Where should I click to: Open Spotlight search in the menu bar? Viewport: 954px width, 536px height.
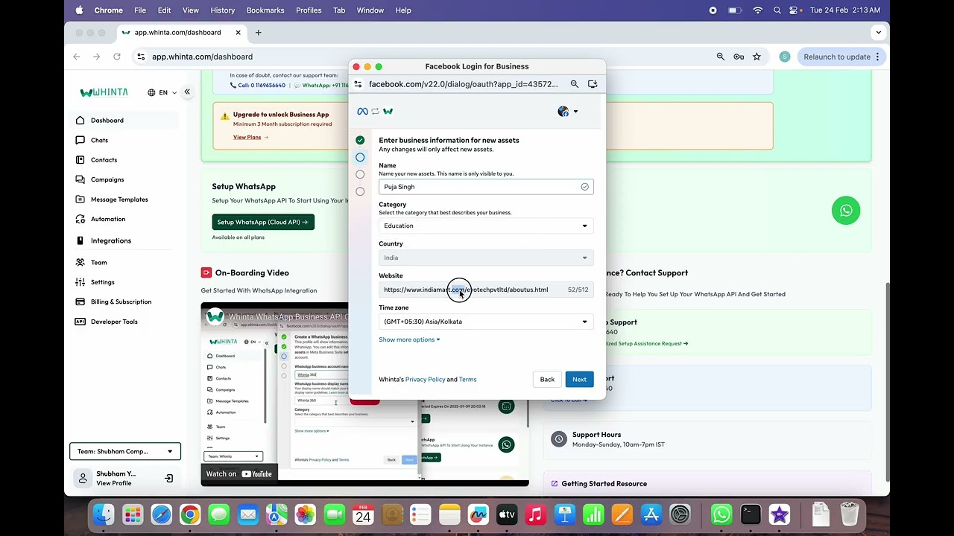click(777, 10)
